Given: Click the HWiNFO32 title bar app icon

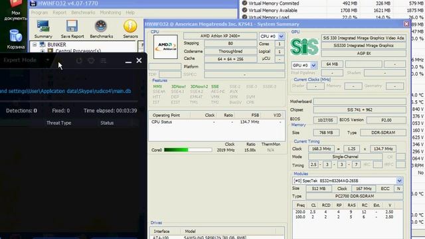Looking at the screenshot, I should (33, 3).
